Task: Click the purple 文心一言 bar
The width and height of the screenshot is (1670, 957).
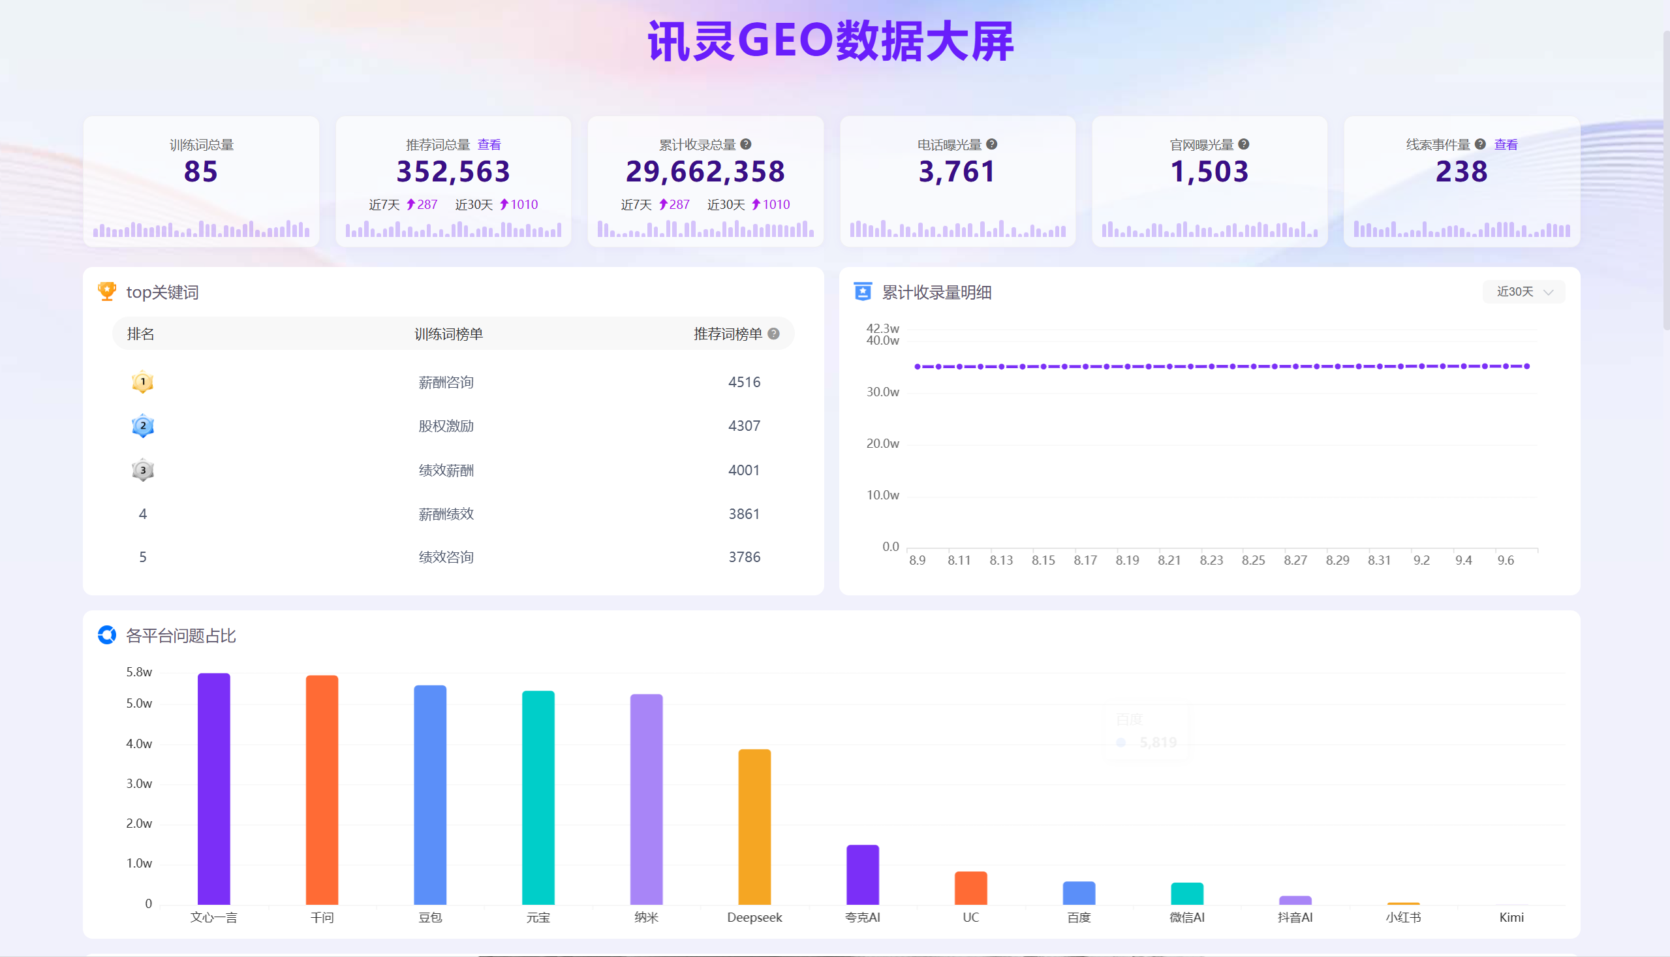Action: coord(214,789)
